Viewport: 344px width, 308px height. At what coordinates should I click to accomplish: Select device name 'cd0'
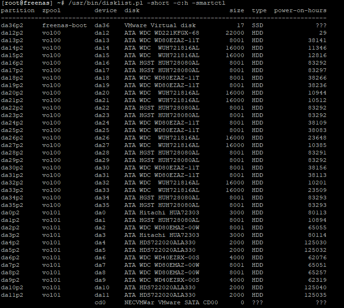pyautogui.click(x=100, y=302)
